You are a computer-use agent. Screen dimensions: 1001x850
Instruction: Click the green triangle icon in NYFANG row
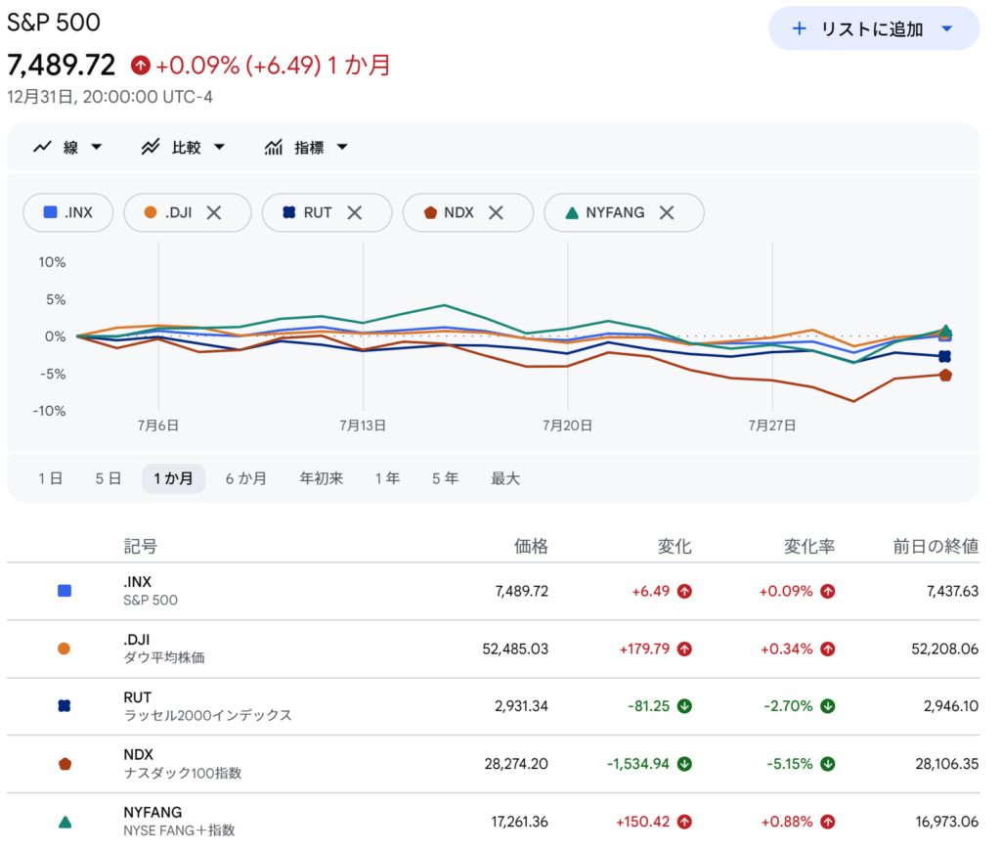click(65, 822)
